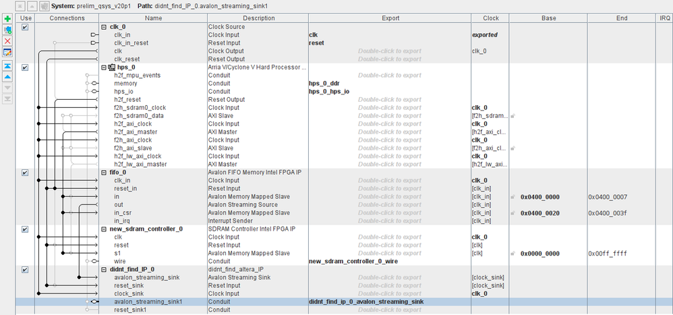Select the f2h_sdram0_data interface row
The width and height of the screenshot is (673, 315).
click(x=139, y=116)
